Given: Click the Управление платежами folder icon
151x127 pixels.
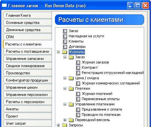Looking at the screenshot, I should point(71,104).
